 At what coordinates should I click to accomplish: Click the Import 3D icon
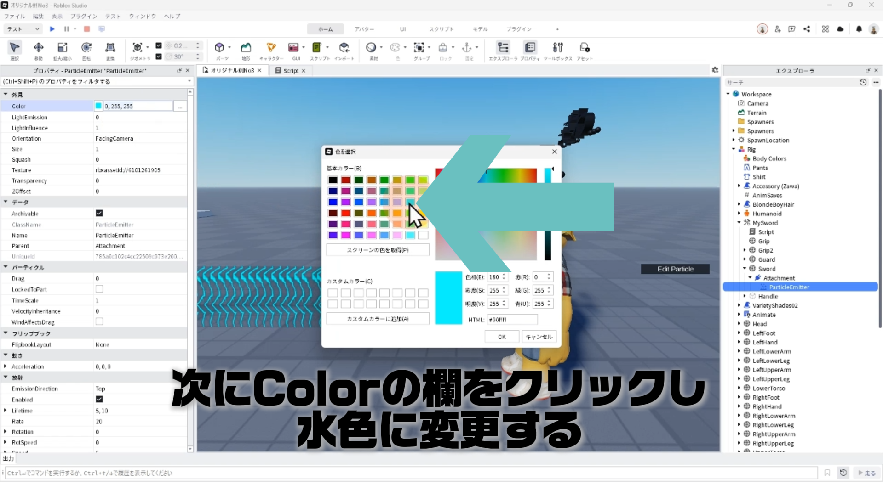click(344, 48)
